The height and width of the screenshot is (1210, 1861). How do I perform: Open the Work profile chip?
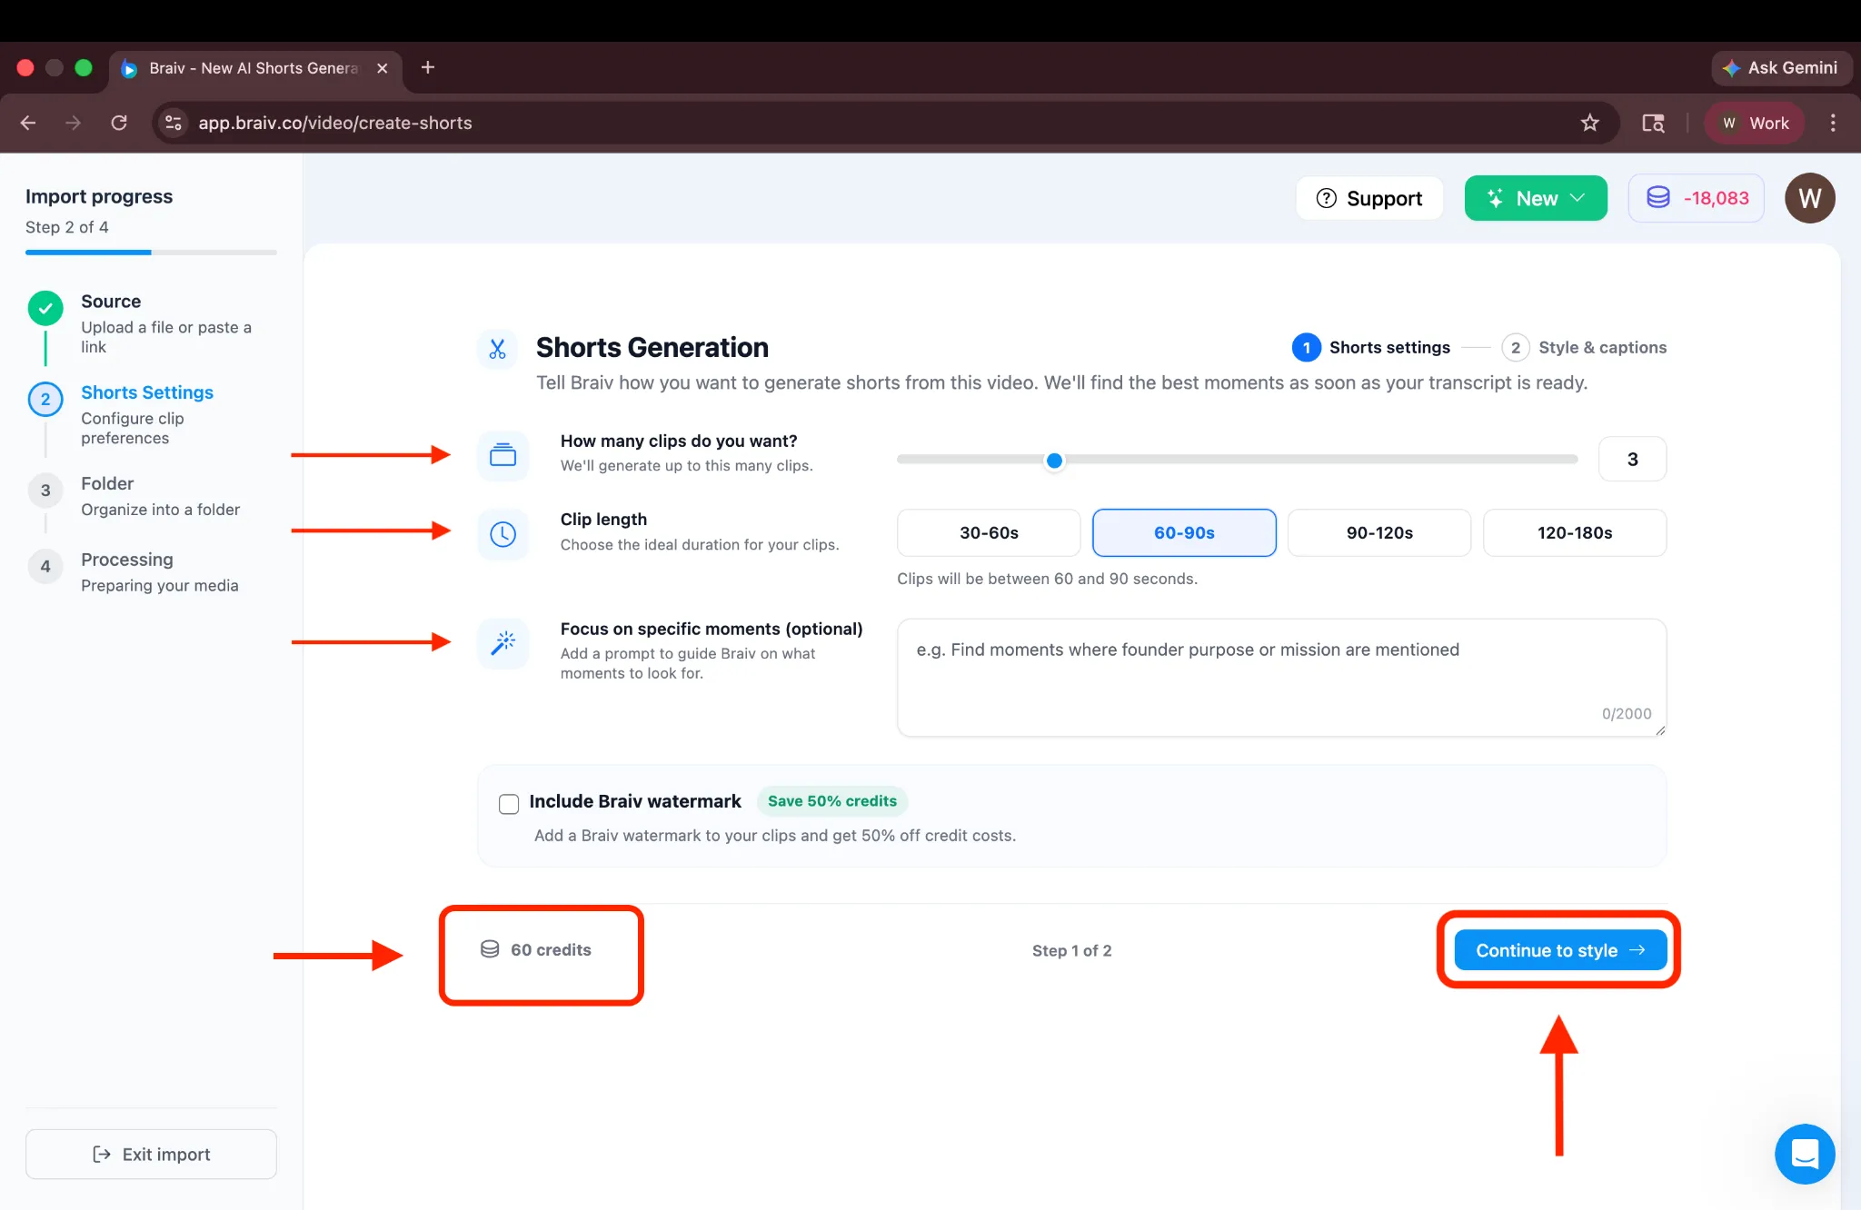point(1755,123)
